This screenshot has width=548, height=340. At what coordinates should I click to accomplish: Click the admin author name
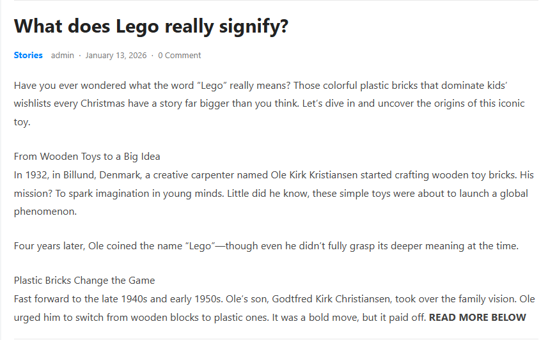click(x=63, y=55)
